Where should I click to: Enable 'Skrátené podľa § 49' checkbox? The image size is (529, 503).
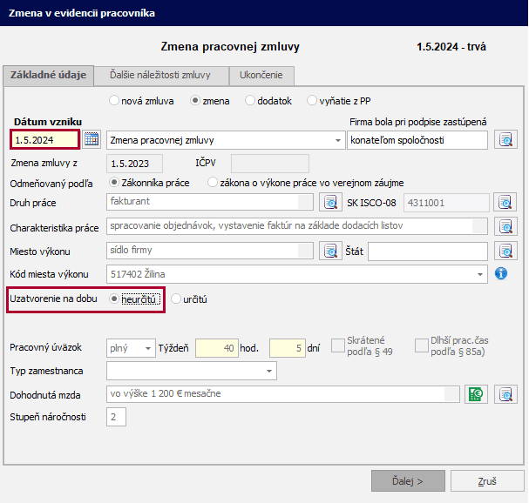337,346
